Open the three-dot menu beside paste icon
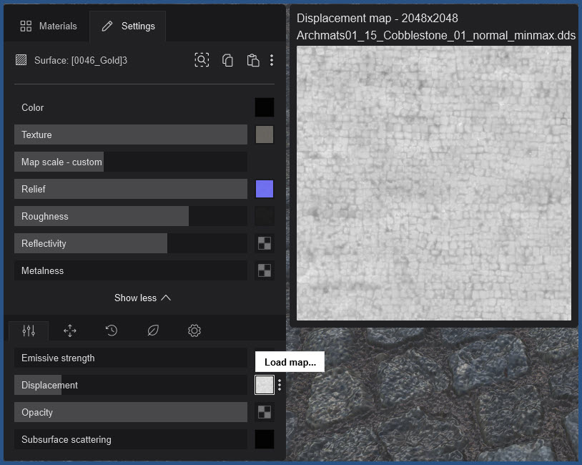 tap(272, 60)
